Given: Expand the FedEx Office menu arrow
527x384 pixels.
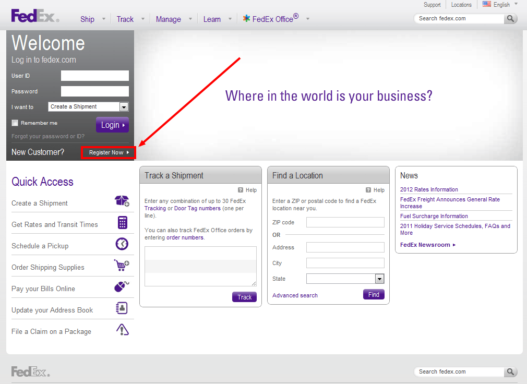Looking at the screenshot, I should 307,19.
